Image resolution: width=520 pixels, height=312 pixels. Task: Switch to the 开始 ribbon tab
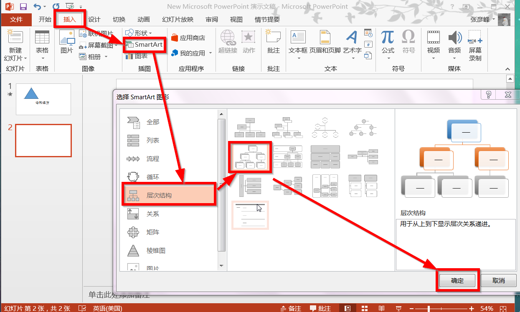(x=45, y=20)
